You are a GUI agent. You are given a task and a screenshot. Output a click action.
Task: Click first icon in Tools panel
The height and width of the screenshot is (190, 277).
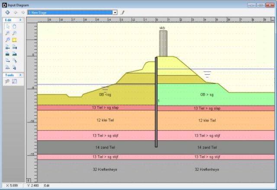pyautogui.click(x=7, y=81)
